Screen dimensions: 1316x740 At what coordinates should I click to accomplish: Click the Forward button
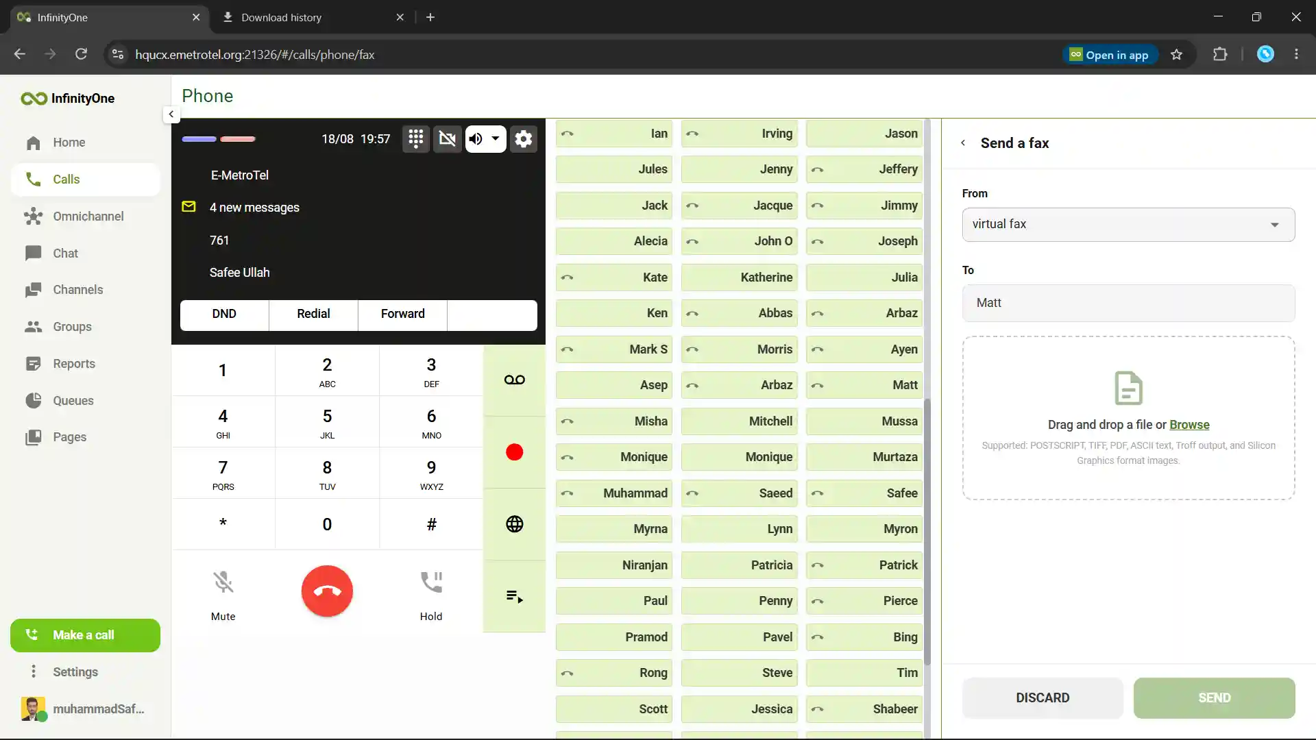(x=403, y=314)
